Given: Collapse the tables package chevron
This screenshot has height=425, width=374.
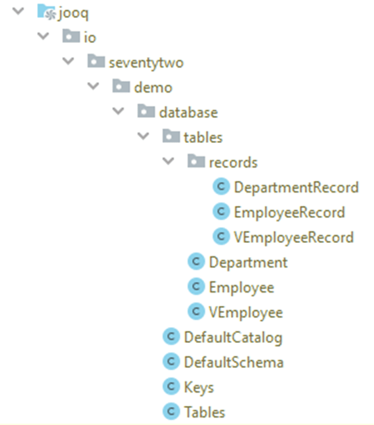Looking at the screenshot, I should pyautogui.click(x=143, y=136).
